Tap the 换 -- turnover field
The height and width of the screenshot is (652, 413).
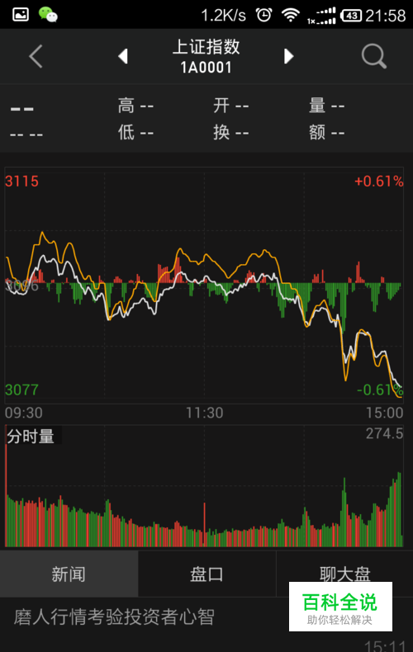coord(231,133)
